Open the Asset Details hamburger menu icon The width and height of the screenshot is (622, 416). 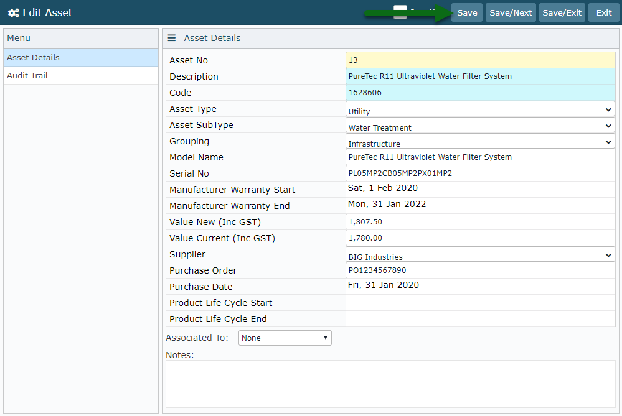[172, 38]
